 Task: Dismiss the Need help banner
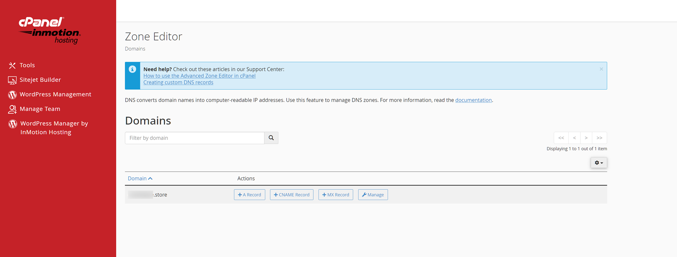(601, 69)
